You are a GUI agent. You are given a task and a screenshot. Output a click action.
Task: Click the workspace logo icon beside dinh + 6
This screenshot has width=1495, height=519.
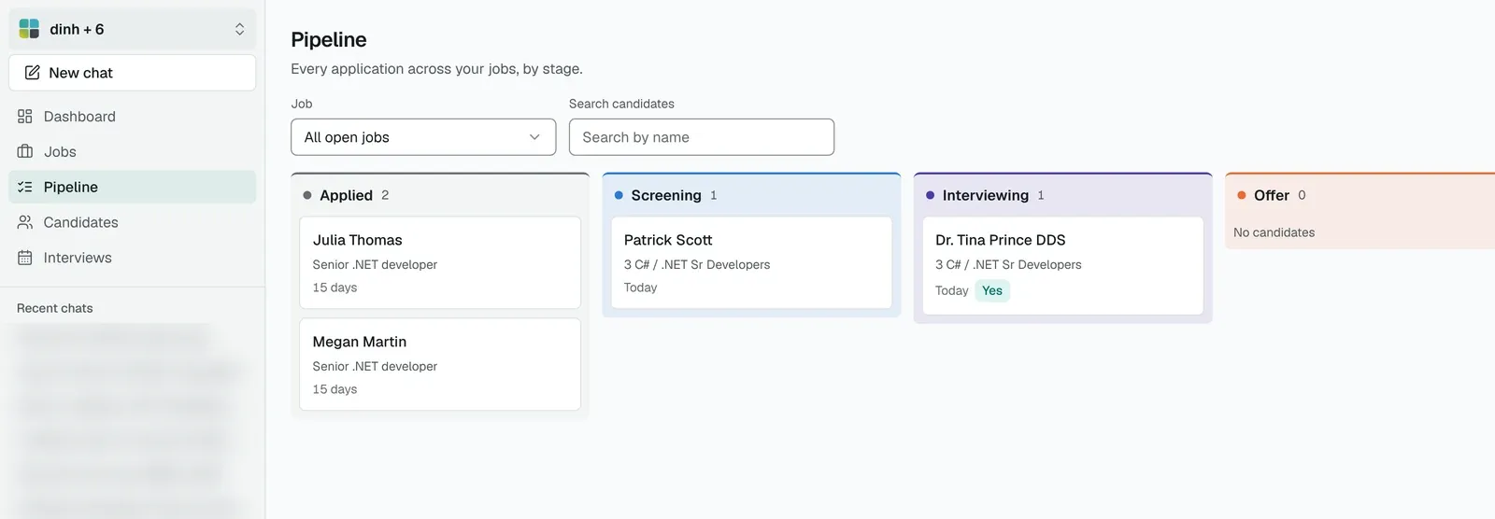click(29, 29)
